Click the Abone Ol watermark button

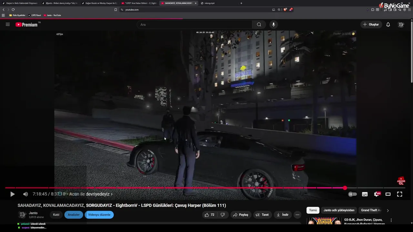(x=401, y=180)
